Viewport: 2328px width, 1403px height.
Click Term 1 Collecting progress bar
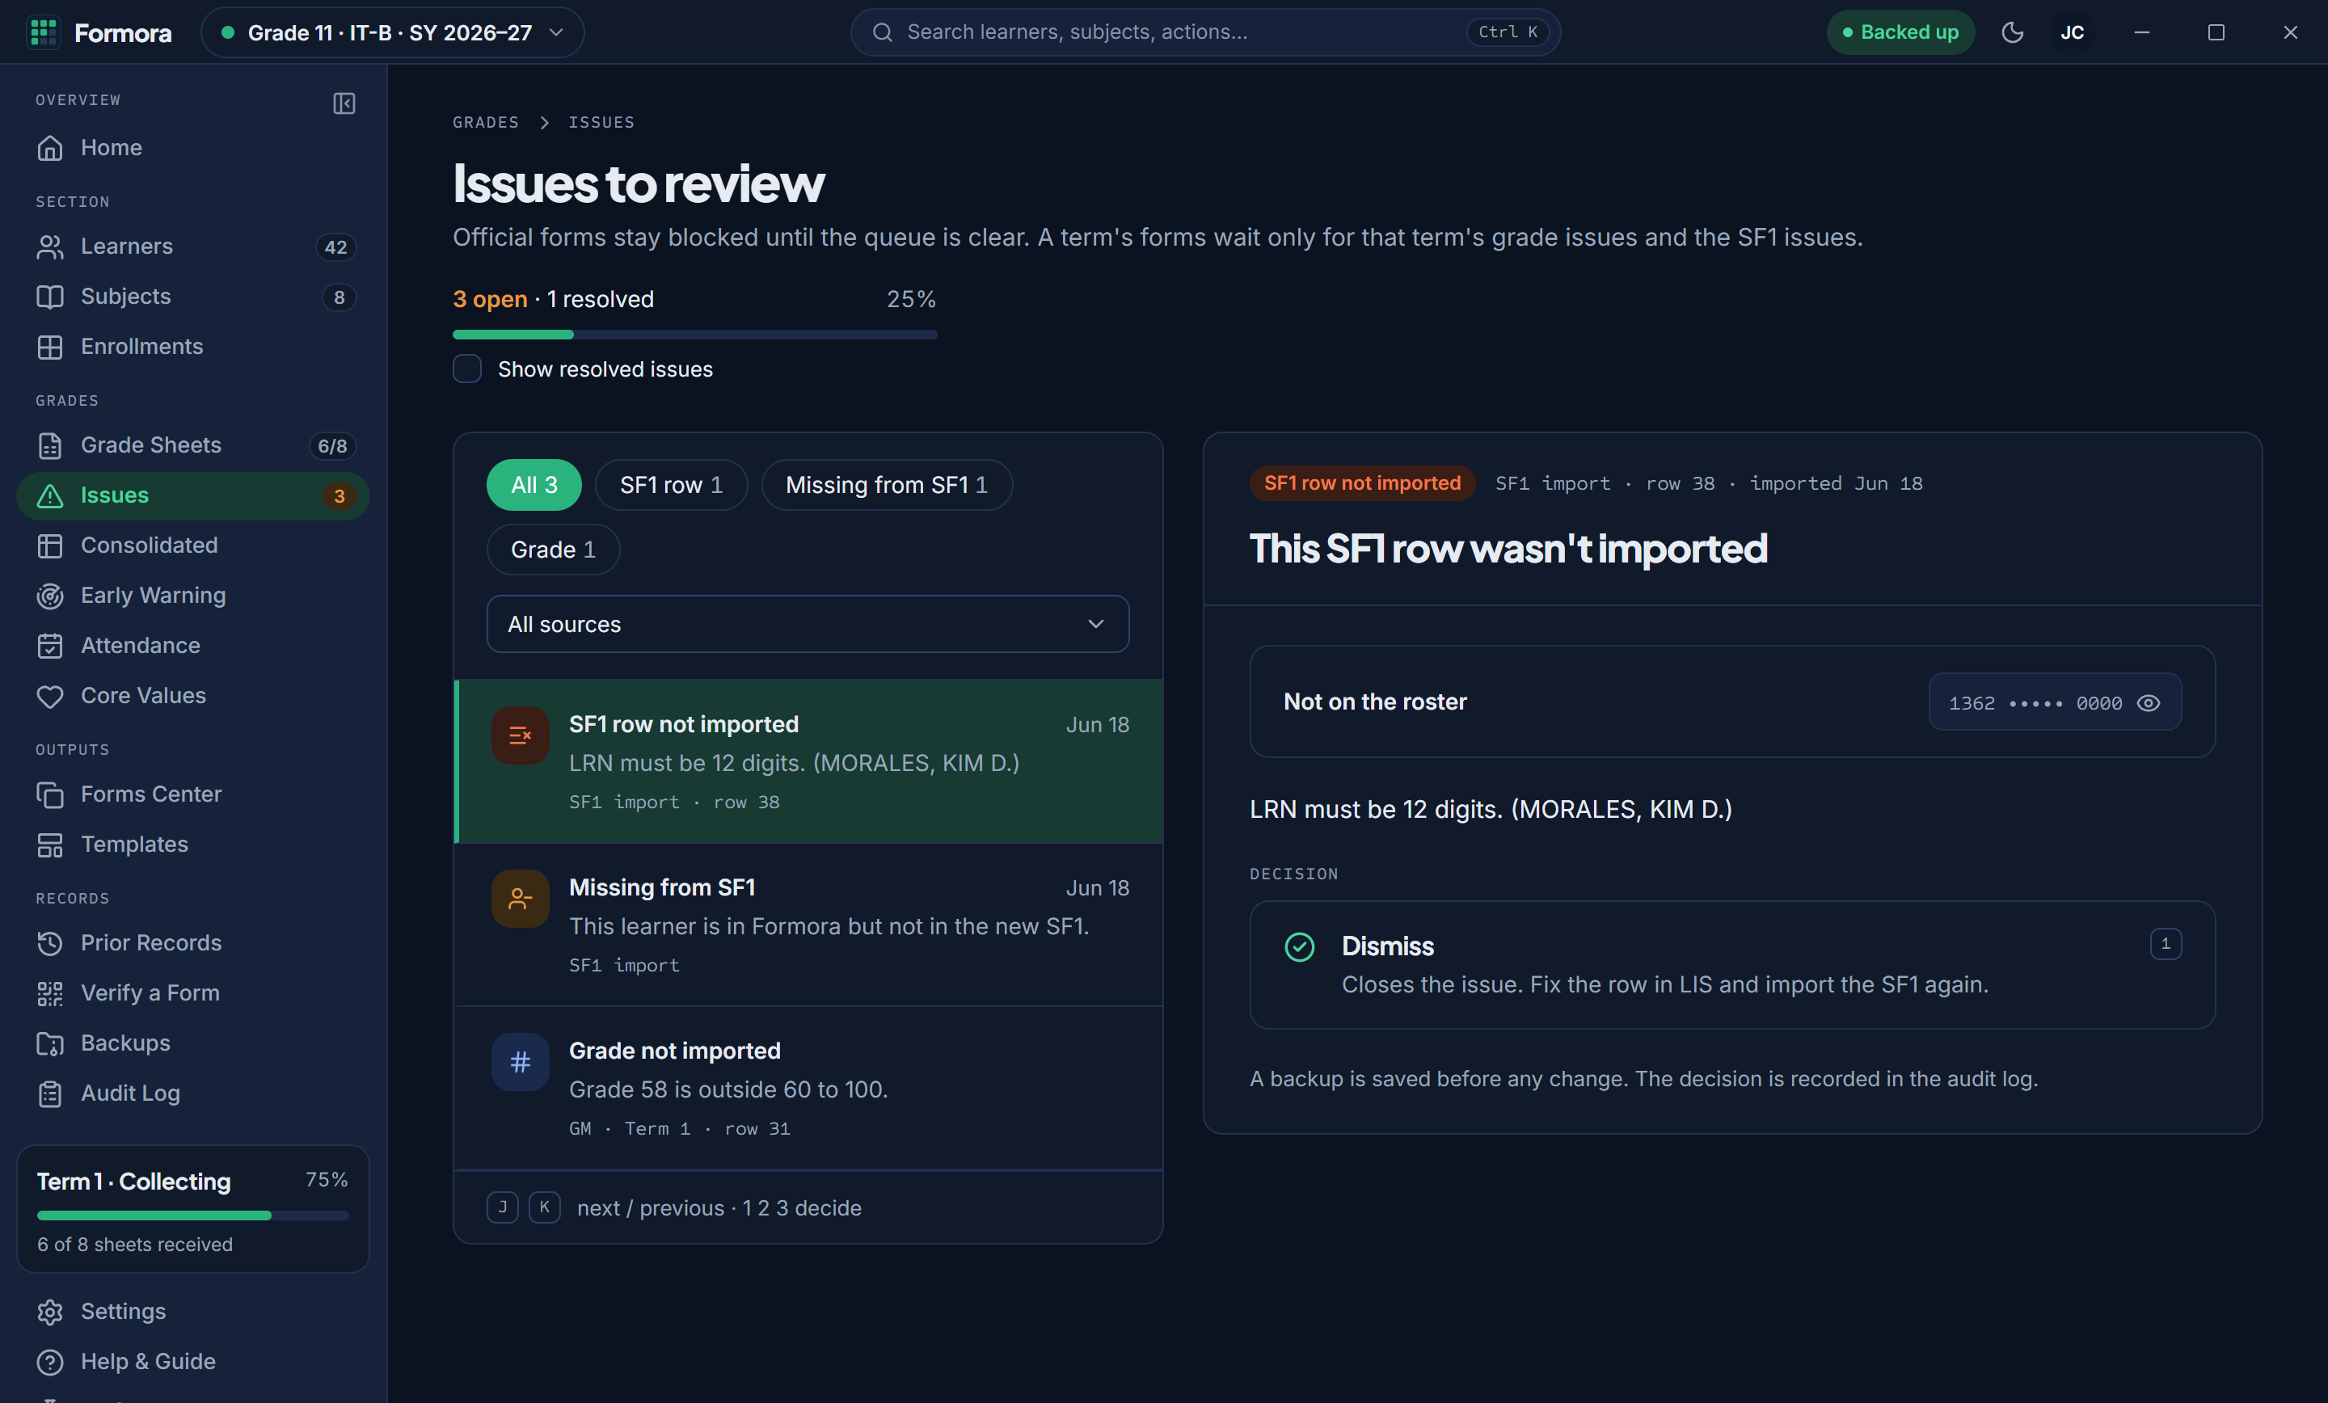point(192,1215)
